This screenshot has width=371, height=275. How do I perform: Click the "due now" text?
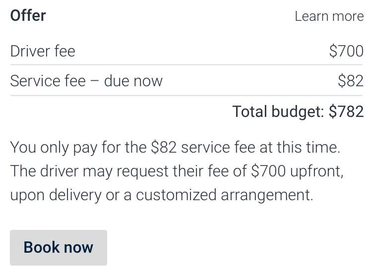tap(133, 81)
